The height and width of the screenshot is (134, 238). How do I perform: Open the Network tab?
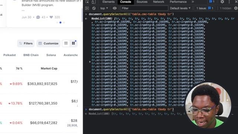tap(158, 2)
